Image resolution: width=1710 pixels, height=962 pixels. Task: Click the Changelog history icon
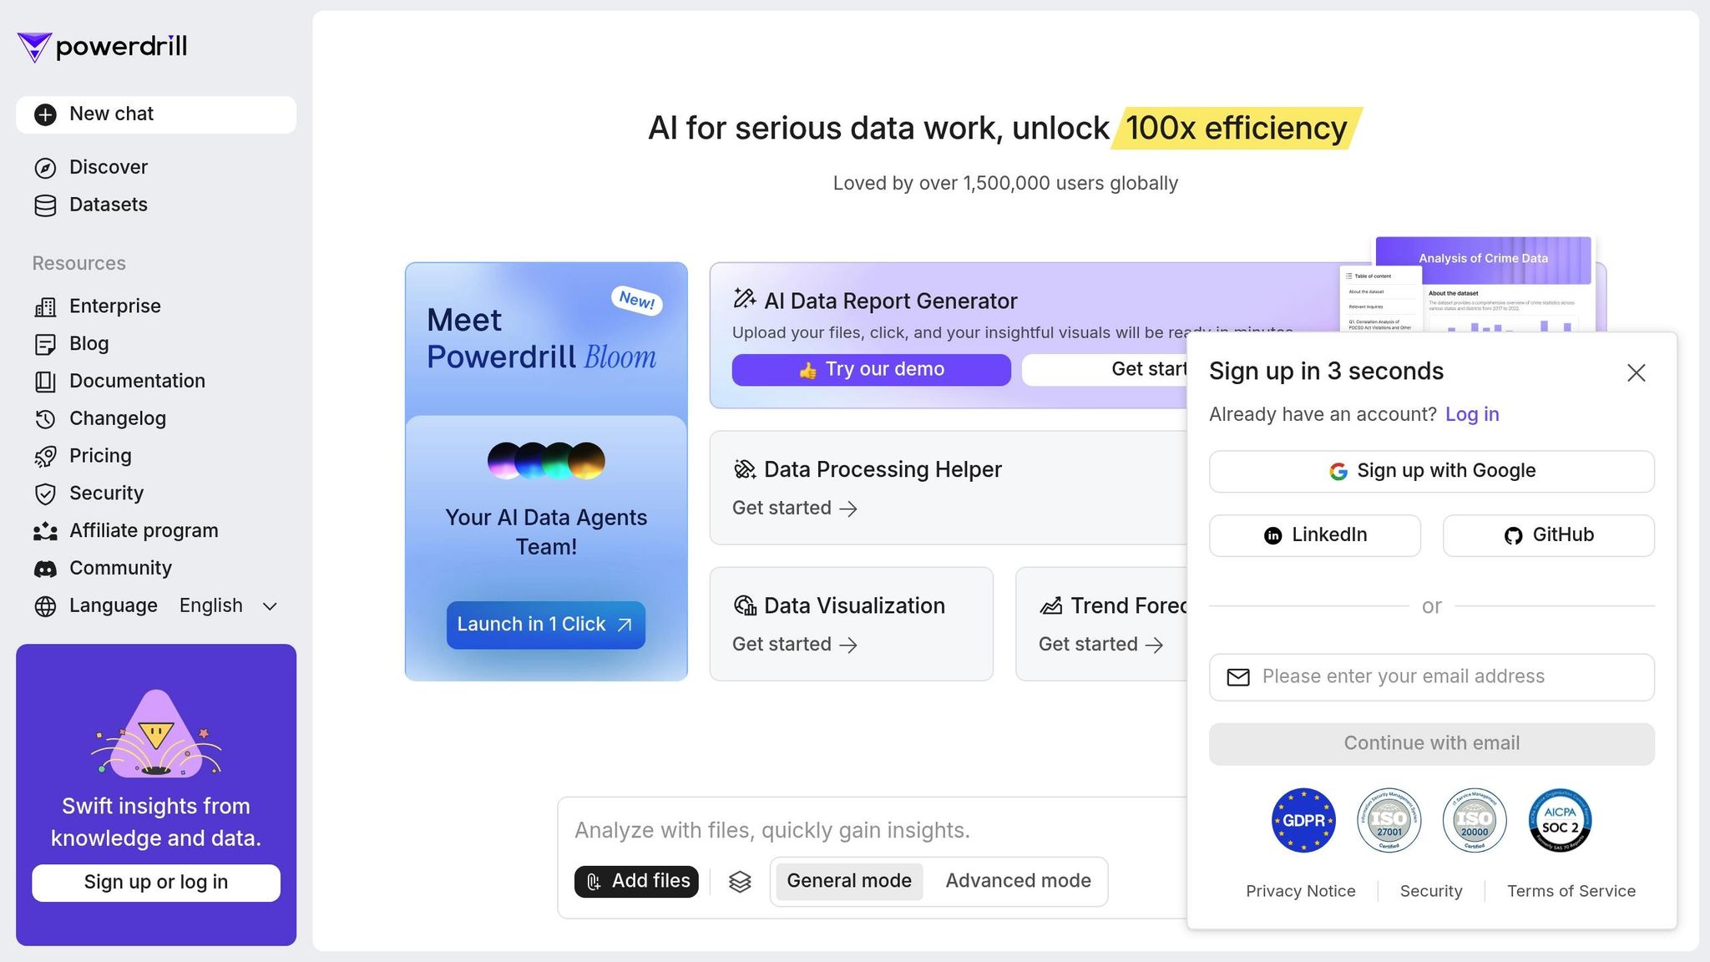pyautogui.click(x=45, y=419)
